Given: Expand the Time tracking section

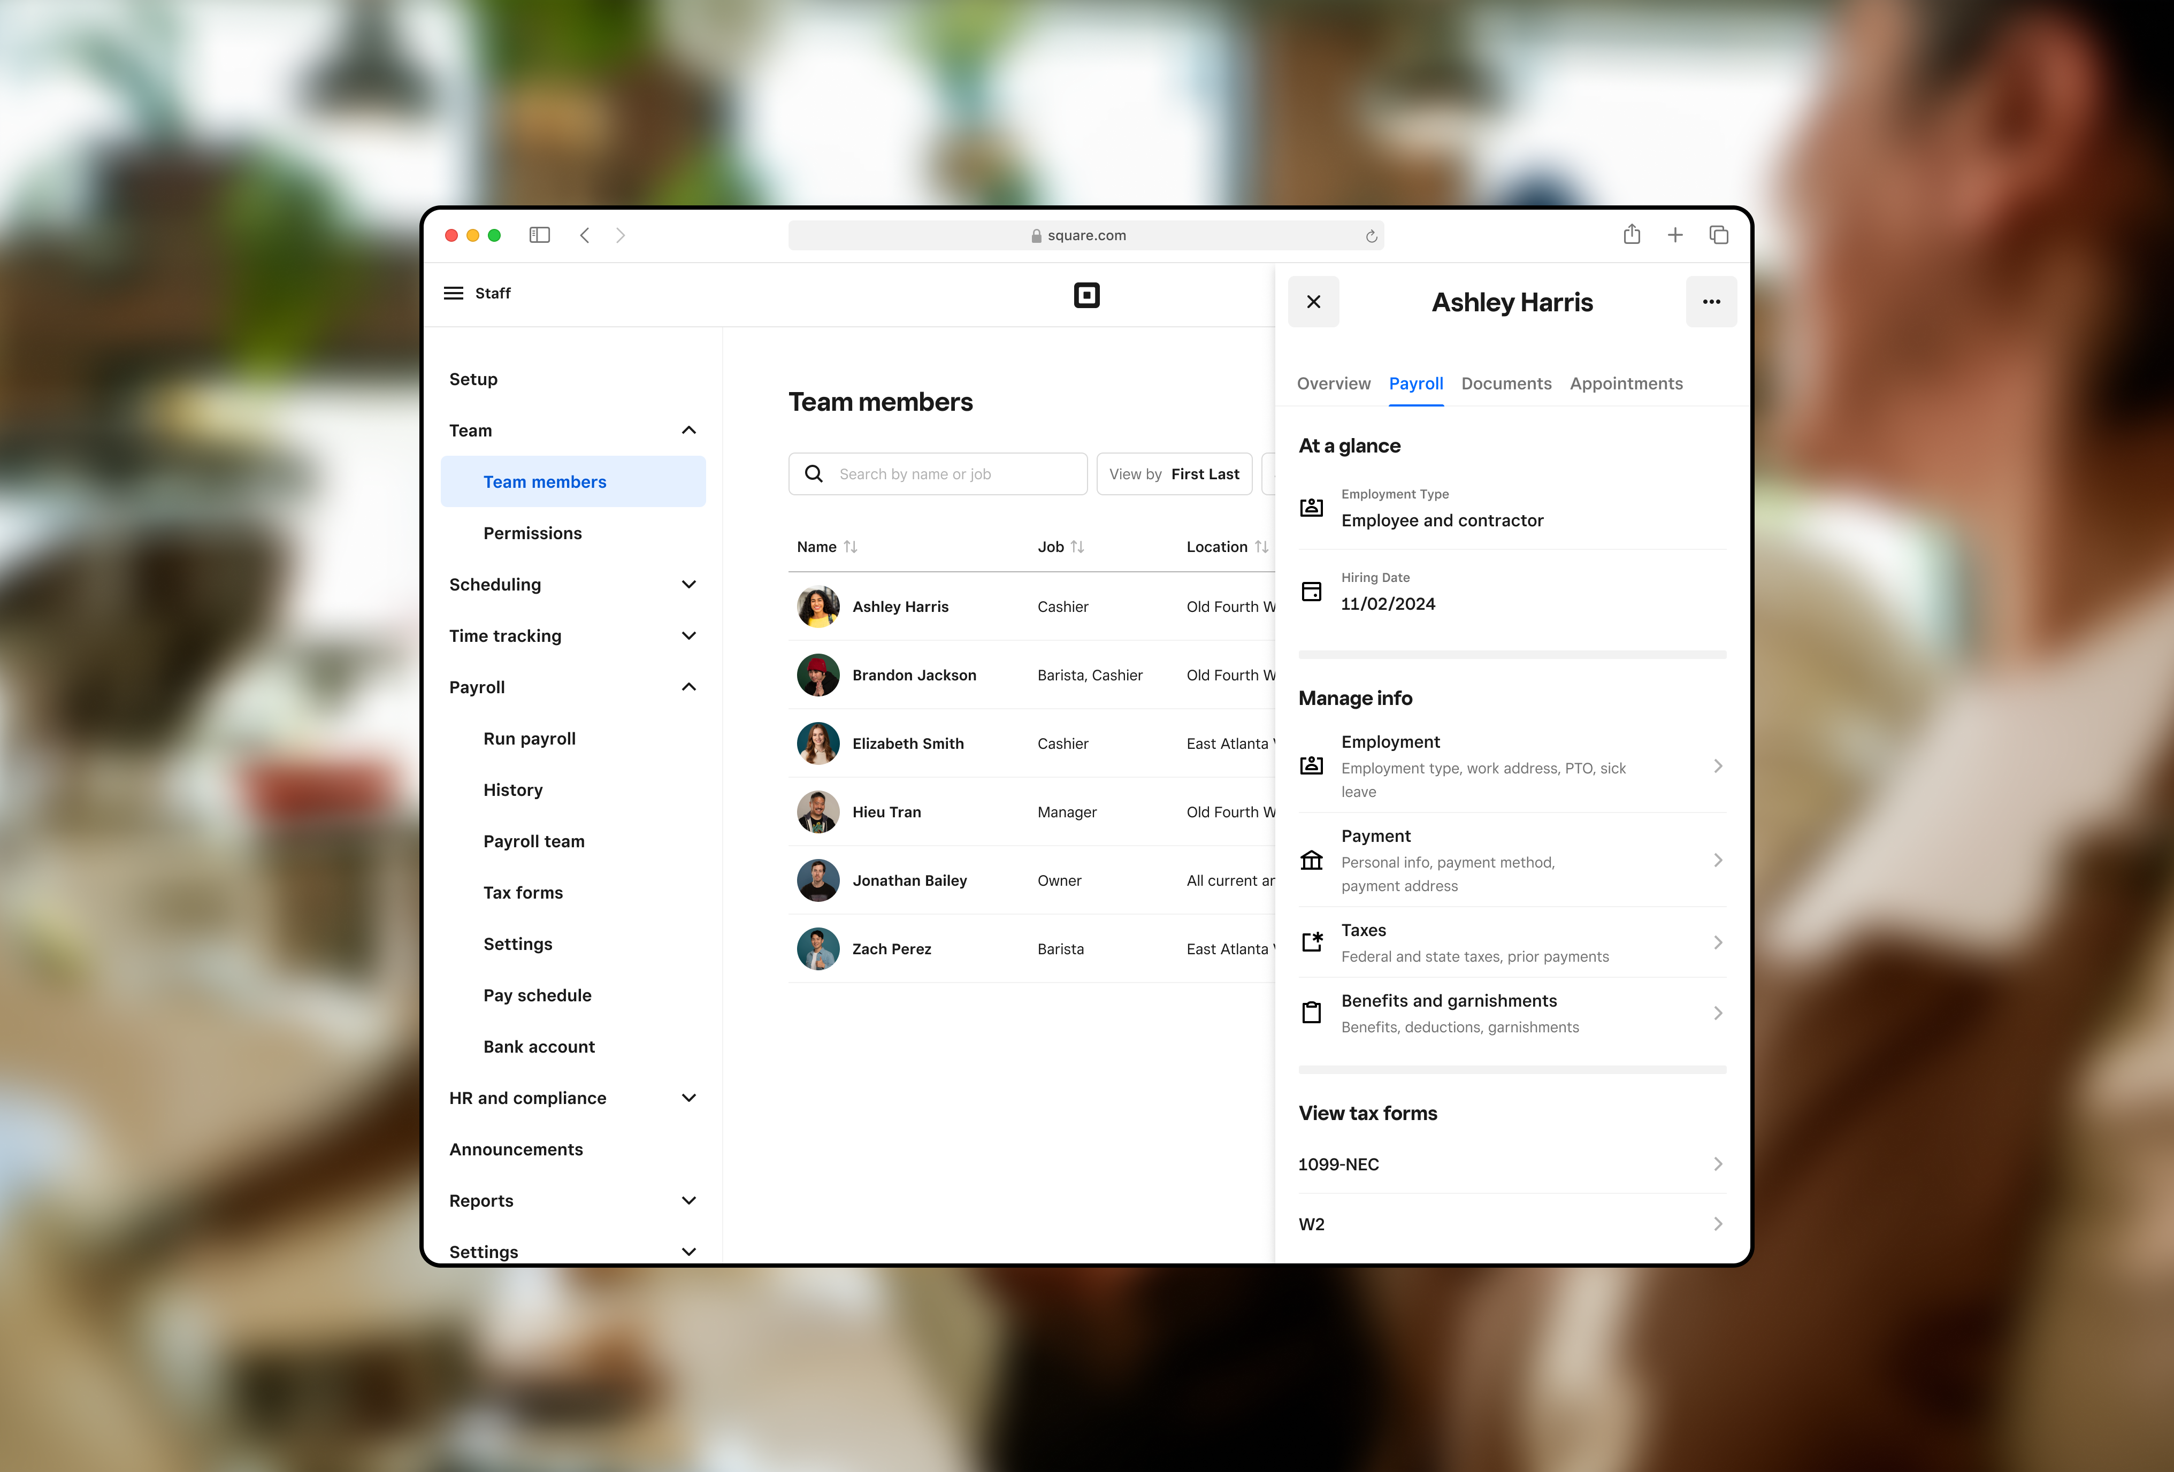Looking at the screenshot, I should click(688, 636).
